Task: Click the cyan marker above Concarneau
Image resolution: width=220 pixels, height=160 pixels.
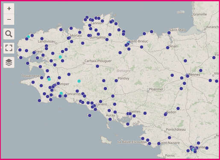Action: [x=61, y=93]
